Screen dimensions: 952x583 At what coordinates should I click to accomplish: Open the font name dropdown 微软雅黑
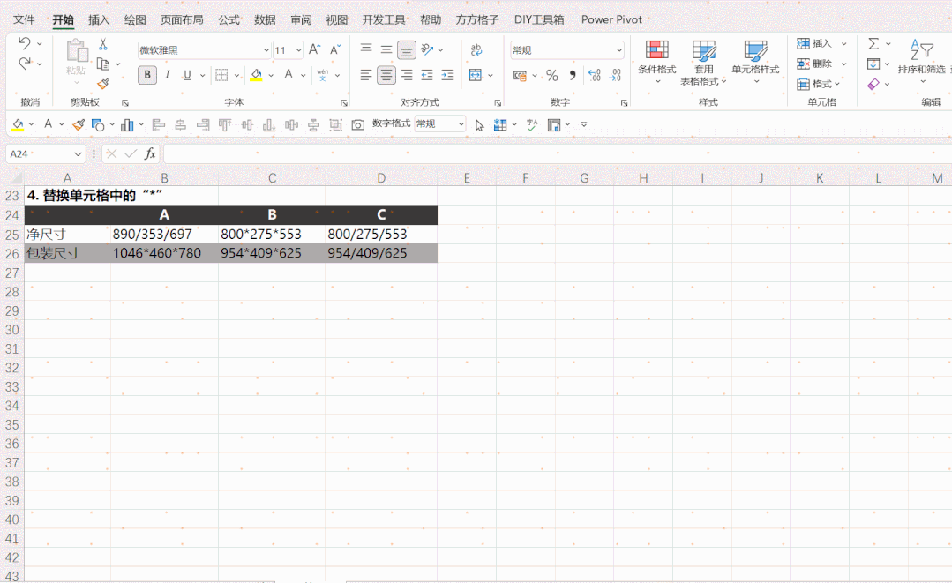point(204,49)
